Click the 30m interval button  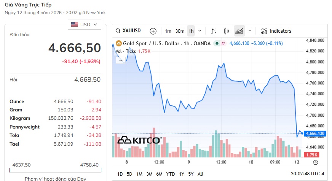[180, 31]
